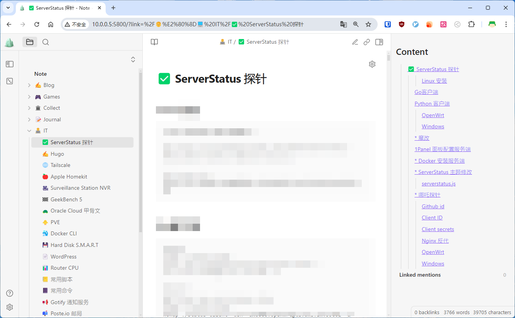Go to the browser home page
Viewport: 515px width, 318px height.
pos(51,24)
